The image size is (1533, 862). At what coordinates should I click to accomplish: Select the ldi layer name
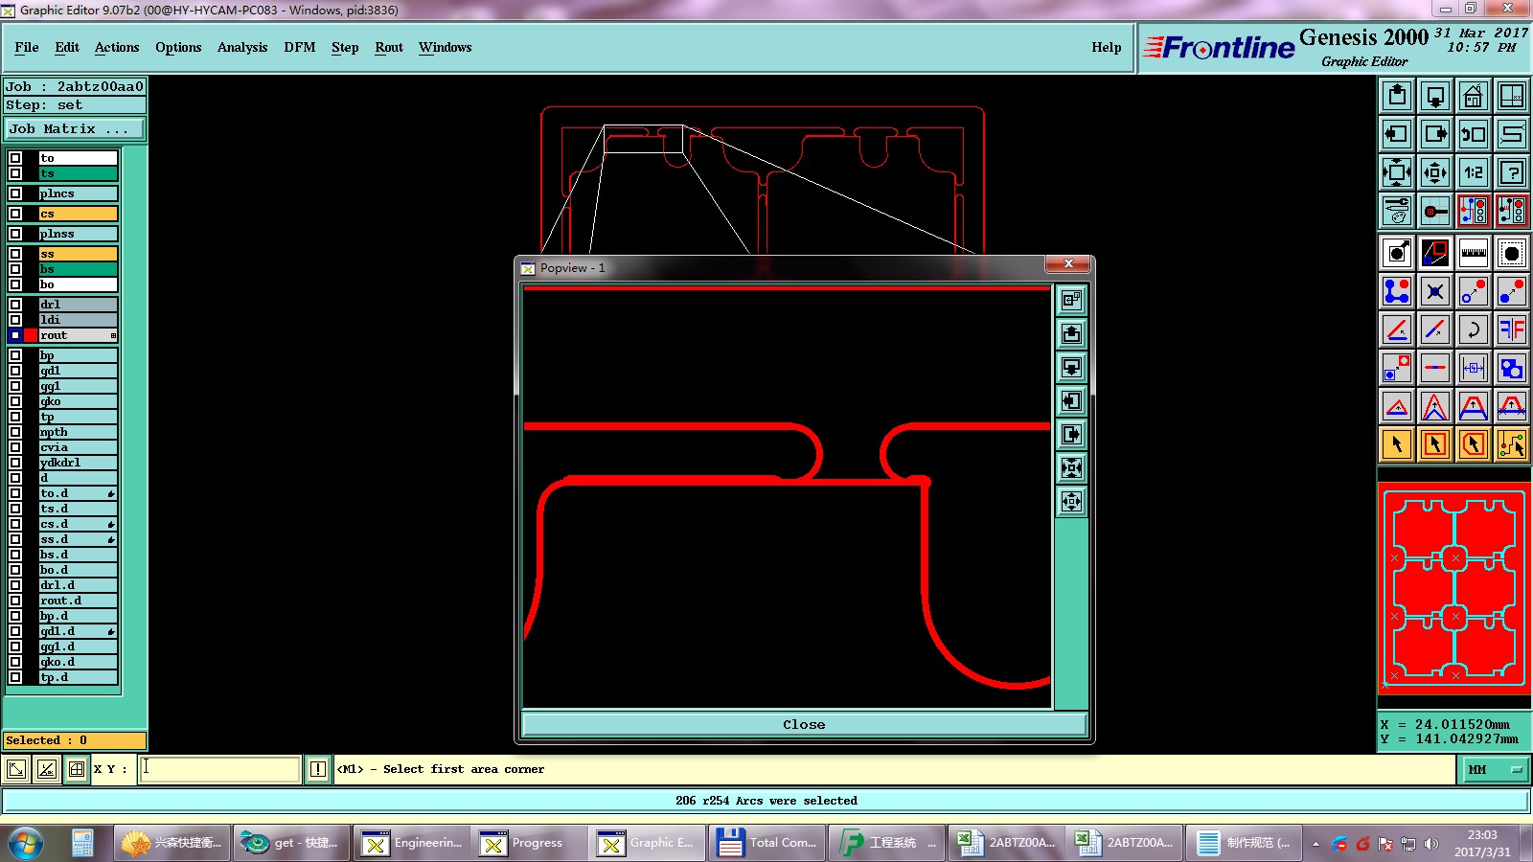(78, 320)
